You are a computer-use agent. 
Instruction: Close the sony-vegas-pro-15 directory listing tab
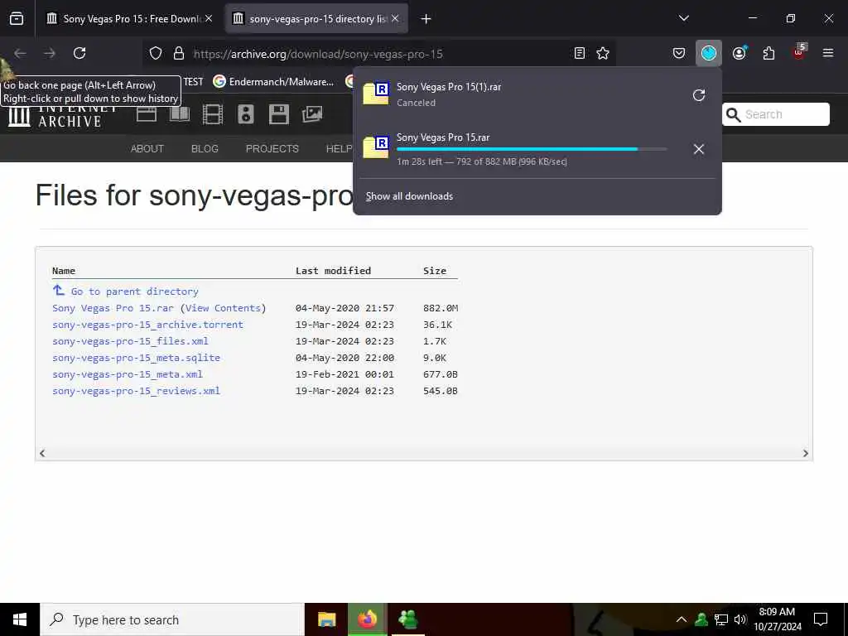[x=395, y=18]
